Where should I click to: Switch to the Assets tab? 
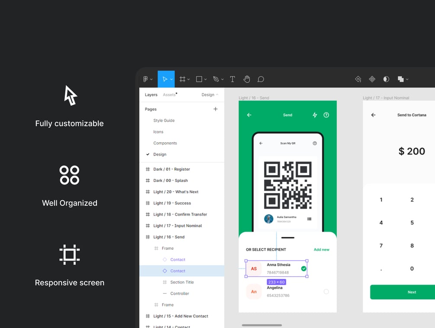click(x=169, y=95)
